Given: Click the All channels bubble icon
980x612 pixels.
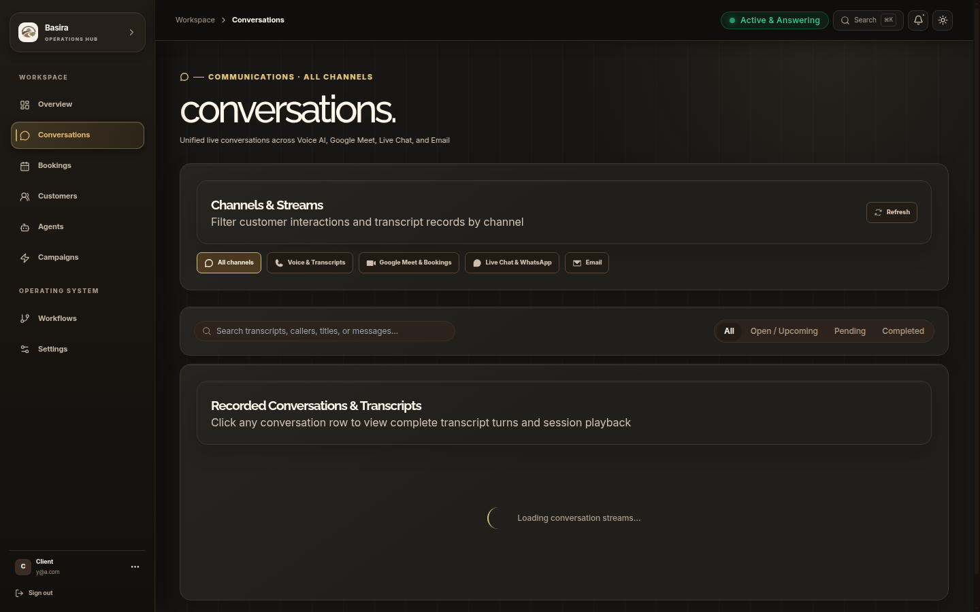Looking at the screenshot, I should (209, 263).
